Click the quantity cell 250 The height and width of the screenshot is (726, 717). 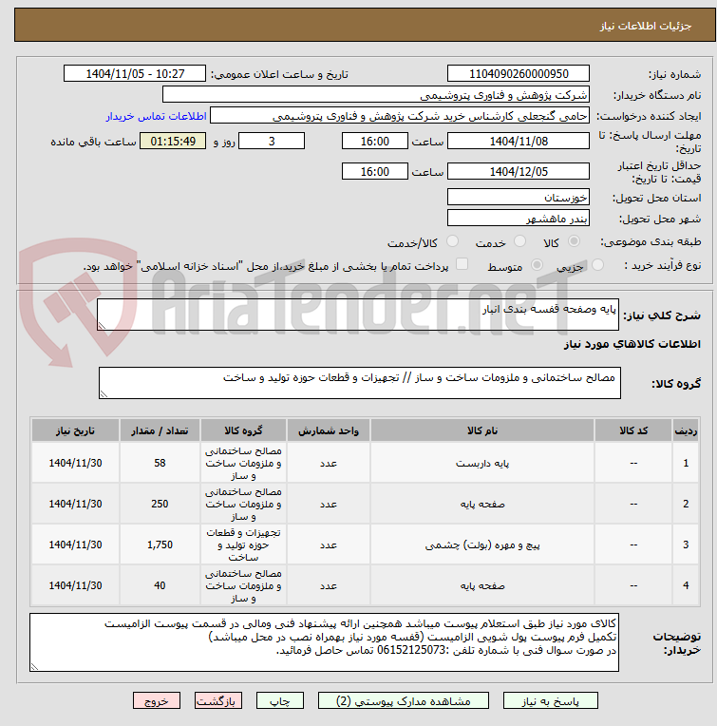(160, 504)
